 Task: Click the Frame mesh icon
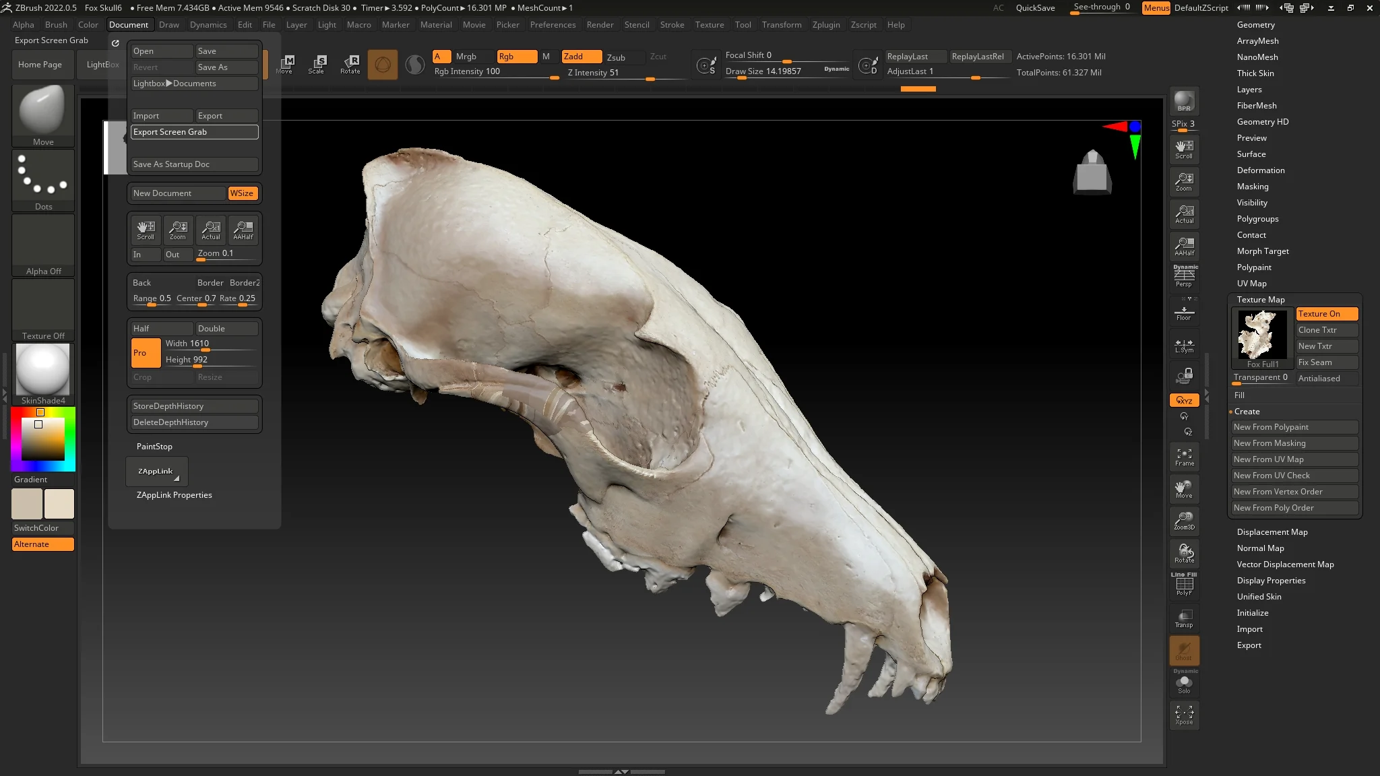1184,457
